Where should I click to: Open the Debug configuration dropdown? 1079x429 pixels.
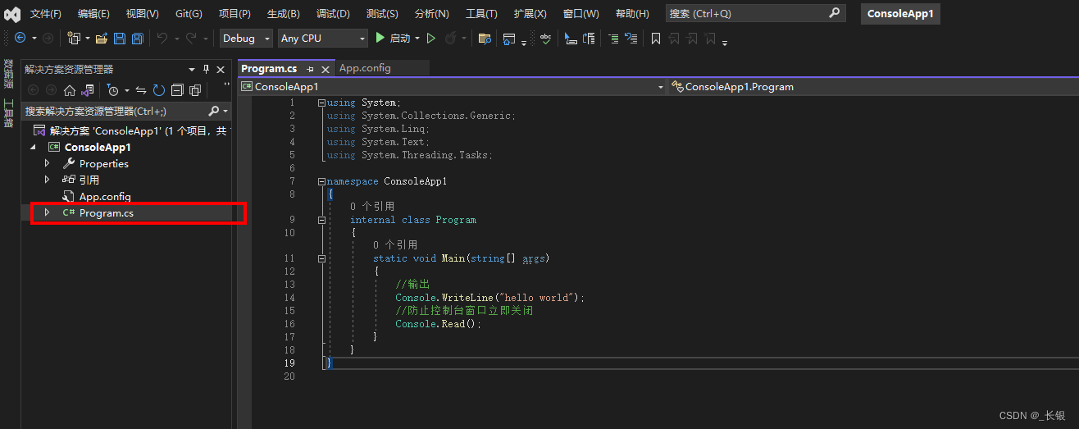[246, 39]
